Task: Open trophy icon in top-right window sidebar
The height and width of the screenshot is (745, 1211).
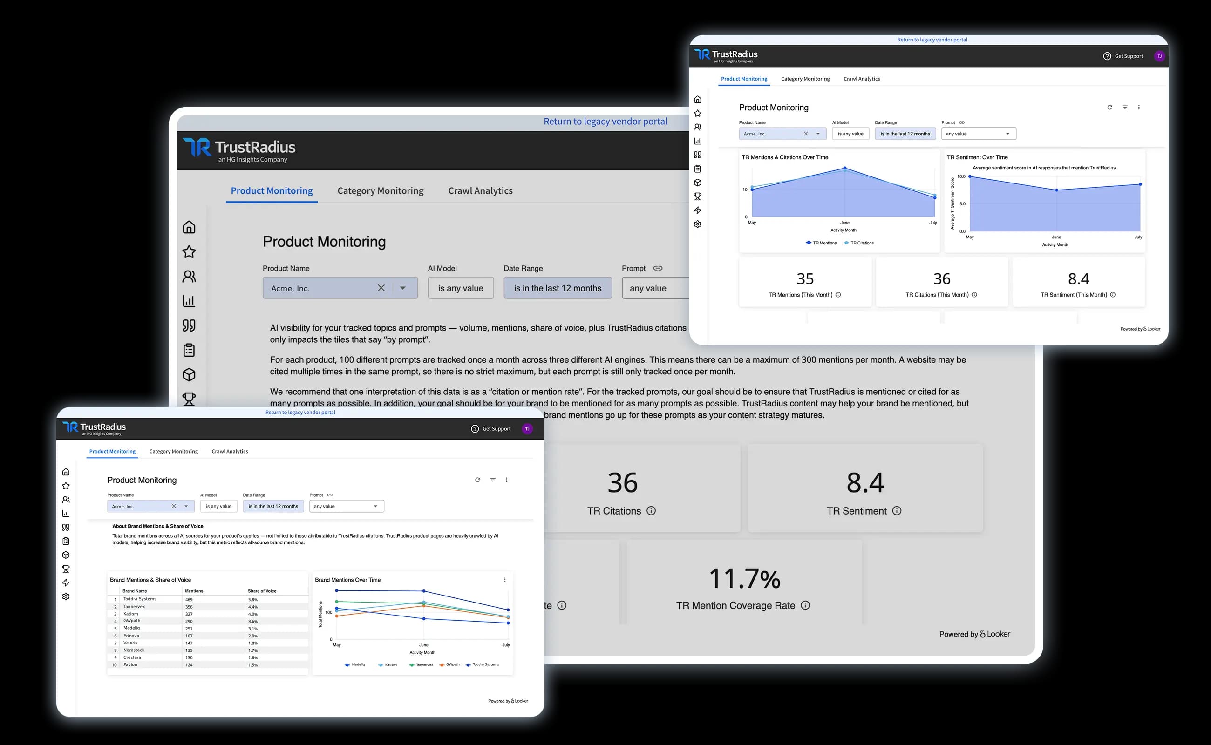Action: (697, 196)
